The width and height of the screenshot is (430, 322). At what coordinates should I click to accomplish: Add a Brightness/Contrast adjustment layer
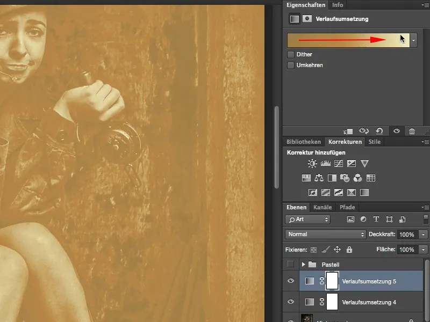311,164
